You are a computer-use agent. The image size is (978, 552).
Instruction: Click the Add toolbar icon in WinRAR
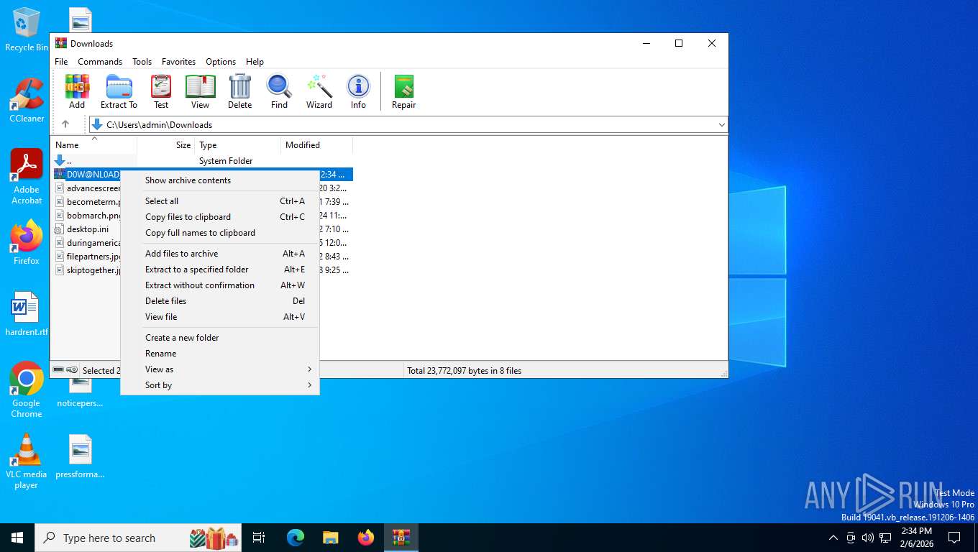tap(77, 91)
